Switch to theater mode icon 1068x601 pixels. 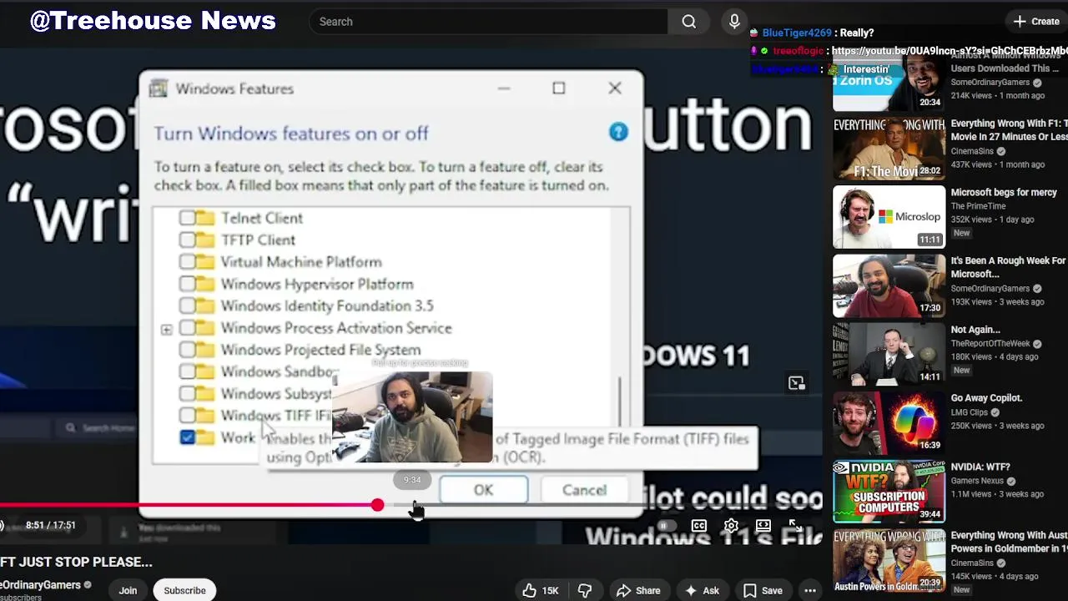(x=763, y=526)
